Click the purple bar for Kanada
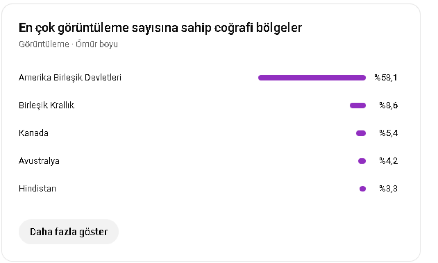438x263 pixels. point(361,133)
